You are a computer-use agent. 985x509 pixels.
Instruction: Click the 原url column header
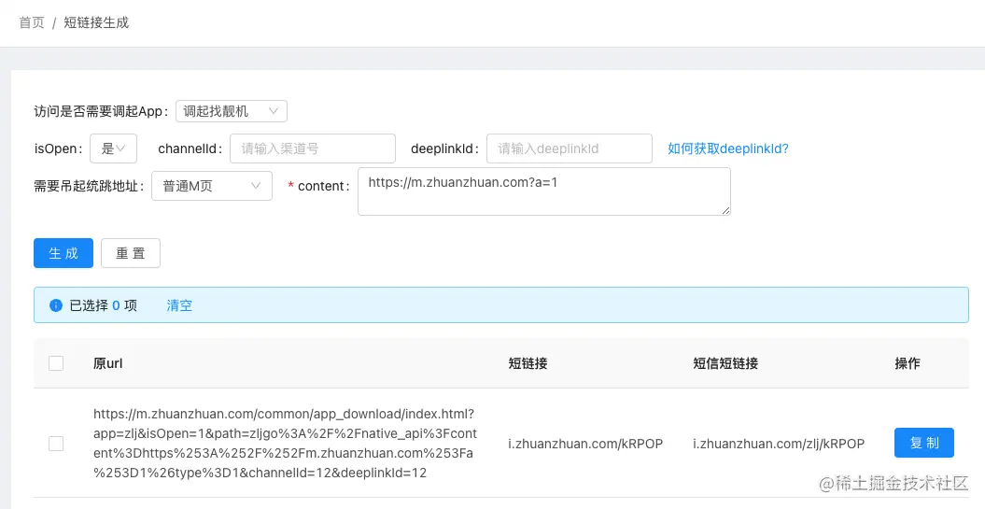tap(108, 363)
